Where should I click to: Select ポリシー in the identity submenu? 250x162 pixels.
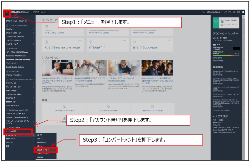(x=40, y=146)
